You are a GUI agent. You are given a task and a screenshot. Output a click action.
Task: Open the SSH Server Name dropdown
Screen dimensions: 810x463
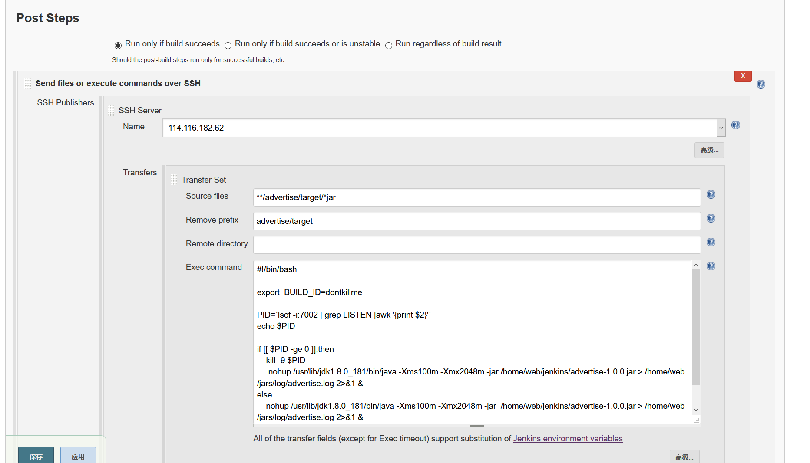[x=721, y=128]
